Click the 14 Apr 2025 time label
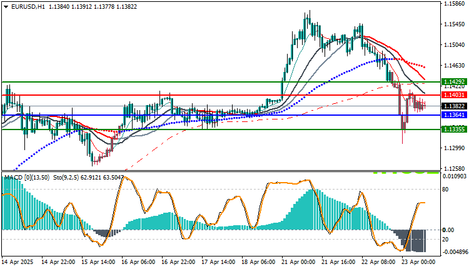The height and width of the screenshot is (269, 469). [x=18, y=262]
